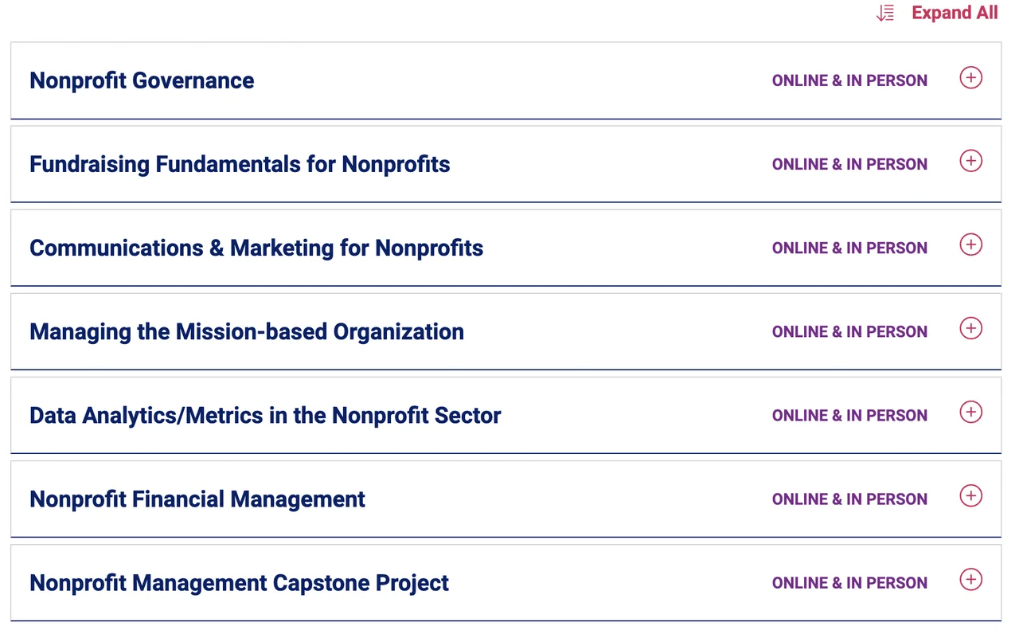This screenshot has width=1019, height=630.
Task: Expand the Nonprofit Governance course title
Action: 142,80
